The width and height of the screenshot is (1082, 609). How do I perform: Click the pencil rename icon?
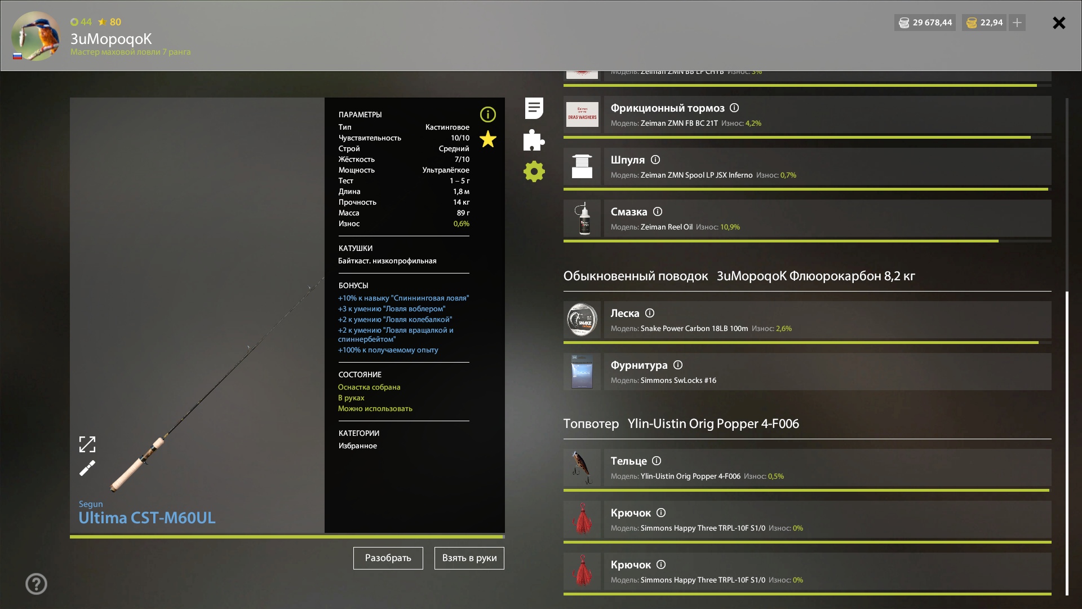tap(87, 468)
